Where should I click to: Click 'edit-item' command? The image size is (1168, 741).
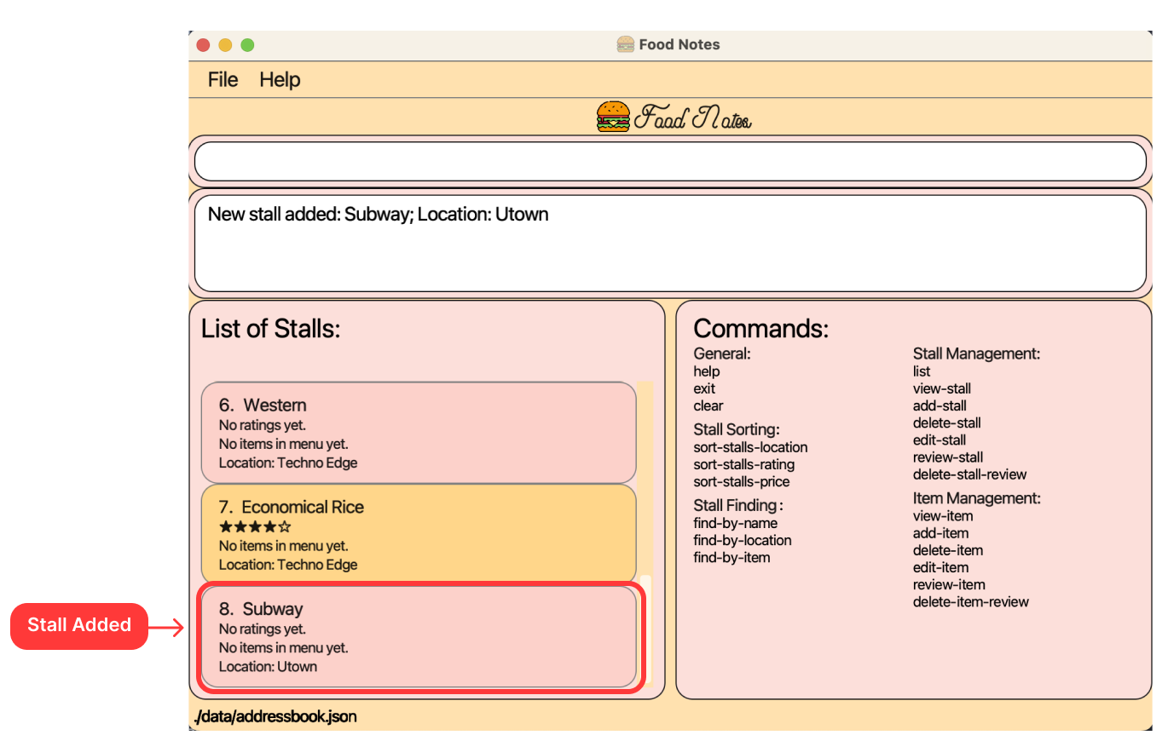[x=940, y=566]
